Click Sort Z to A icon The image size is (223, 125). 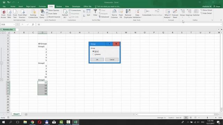[x=84, y=16]
